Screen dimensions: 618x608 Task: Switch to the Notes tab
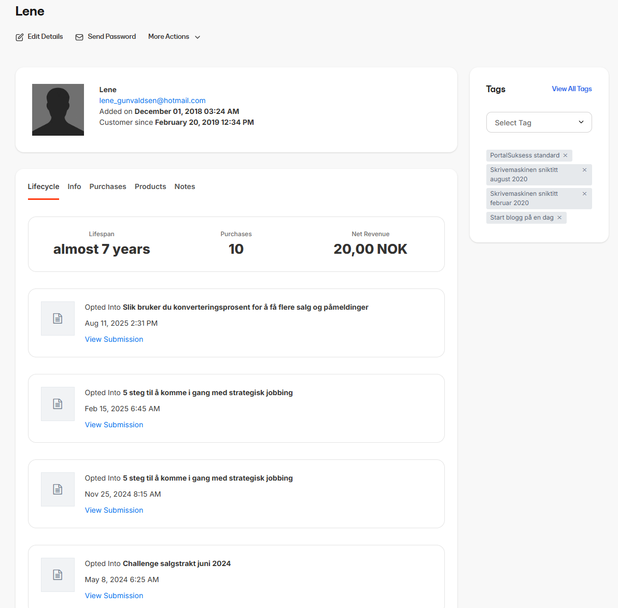[x=185, y=186]
